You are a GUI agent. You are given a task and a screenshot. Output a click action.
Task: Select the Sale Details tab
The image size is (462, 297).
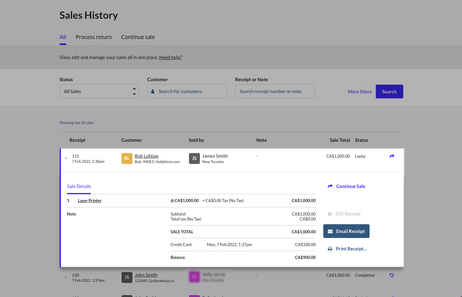tap(79, 186)
